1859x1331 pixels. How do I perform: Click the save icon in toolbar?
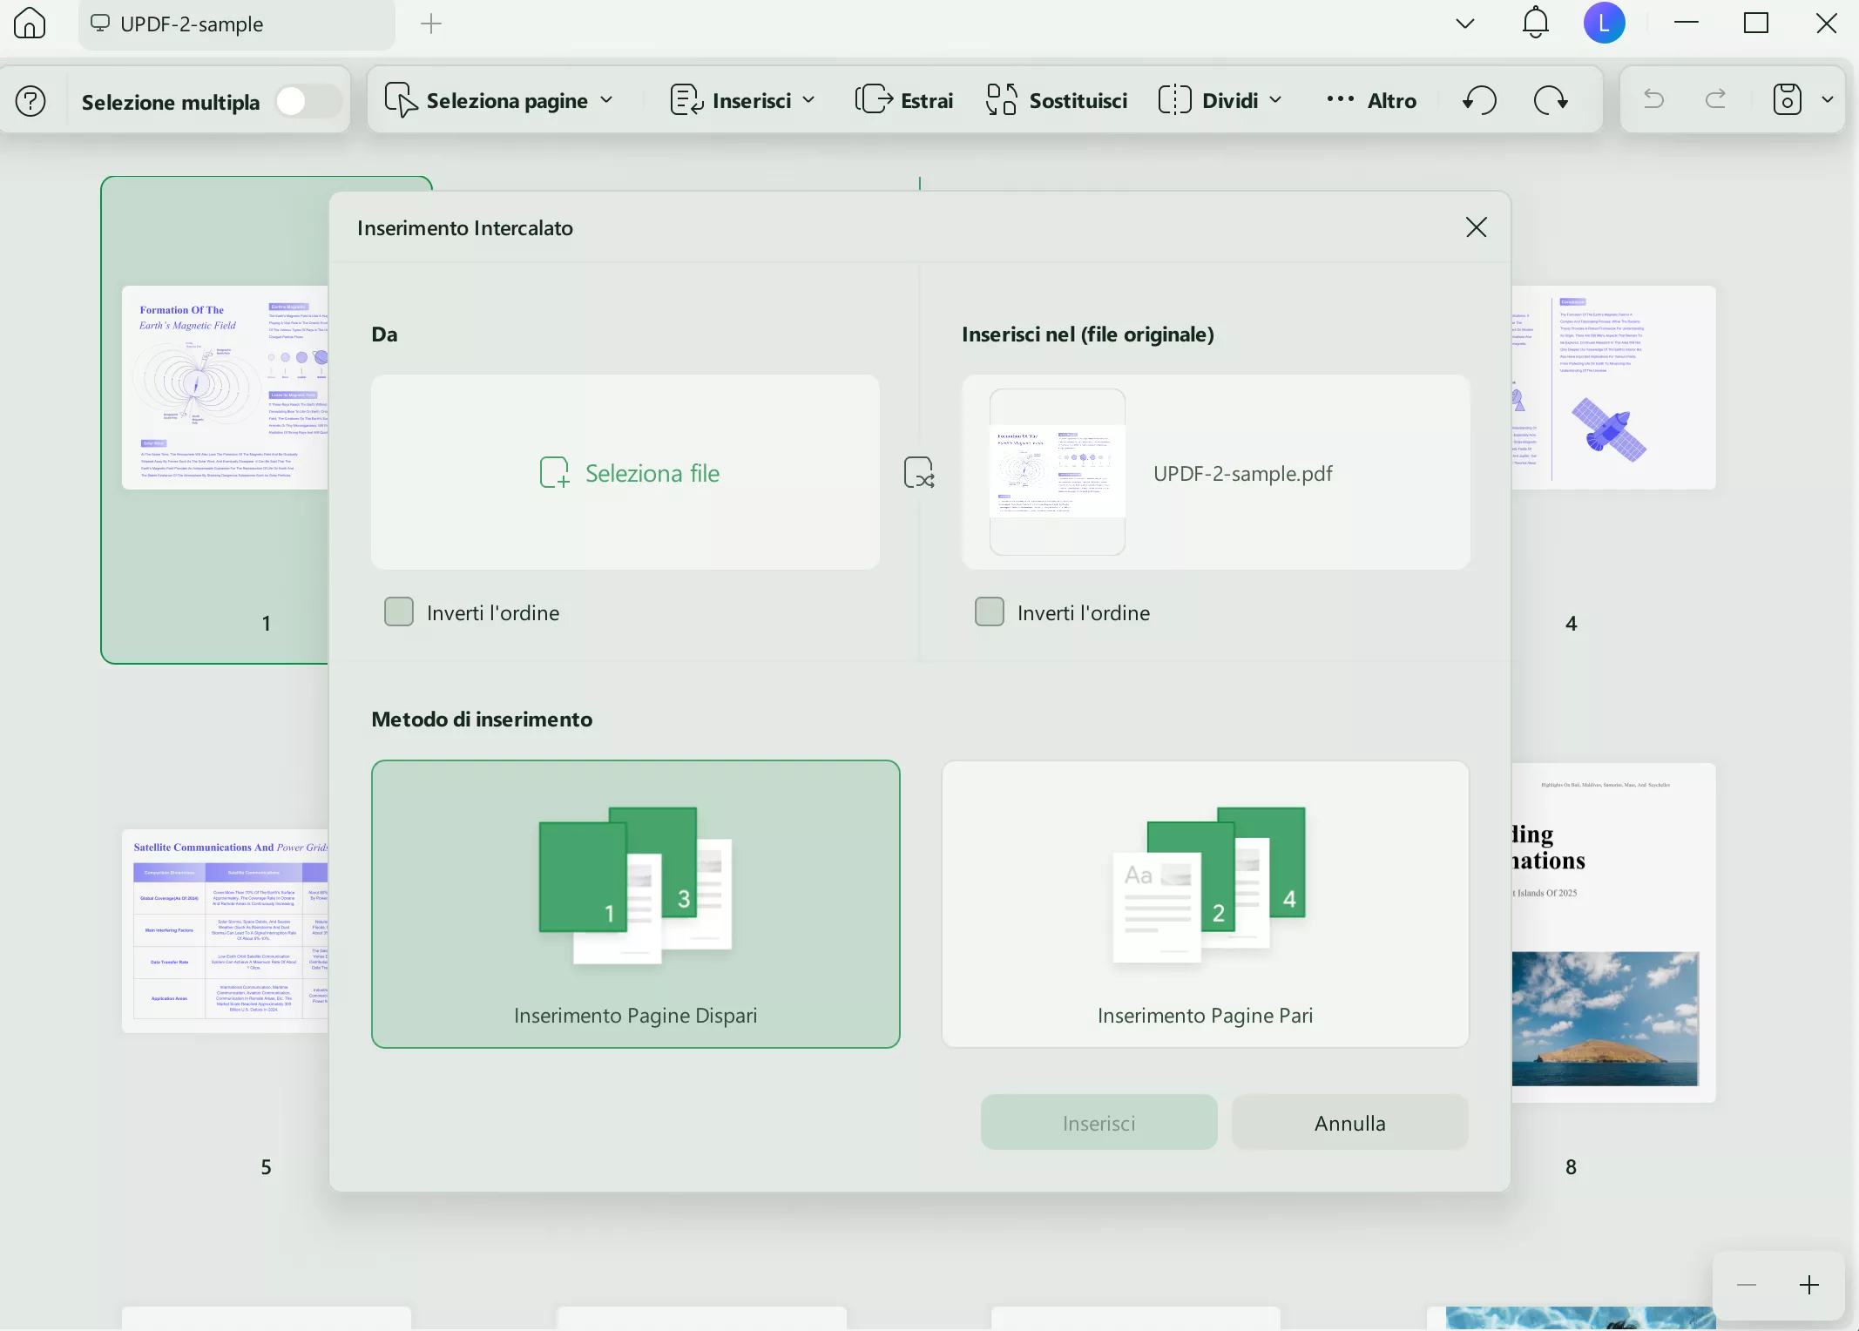(1787, 100)
